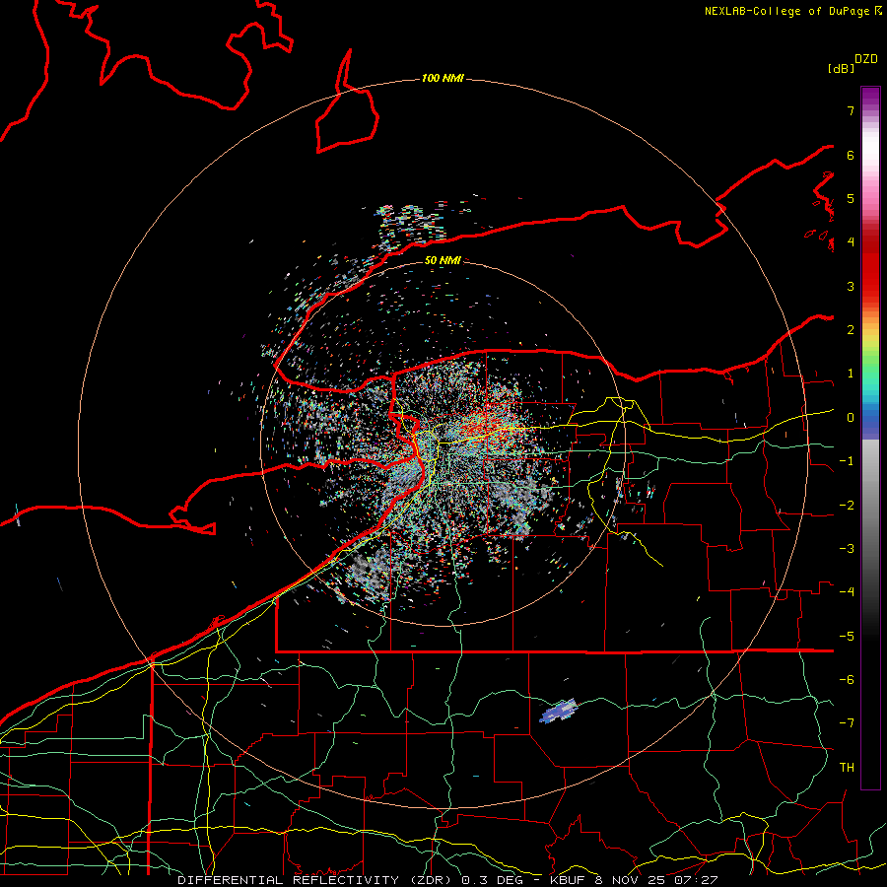Click the 2 dB scale value
Screen dimensions: 887x887
[851, 330]
